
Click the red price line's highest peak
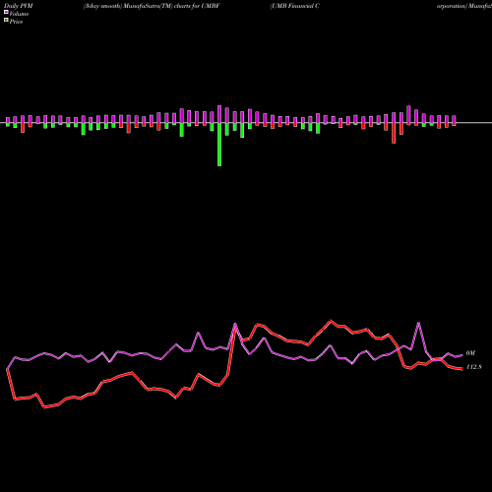331,321
